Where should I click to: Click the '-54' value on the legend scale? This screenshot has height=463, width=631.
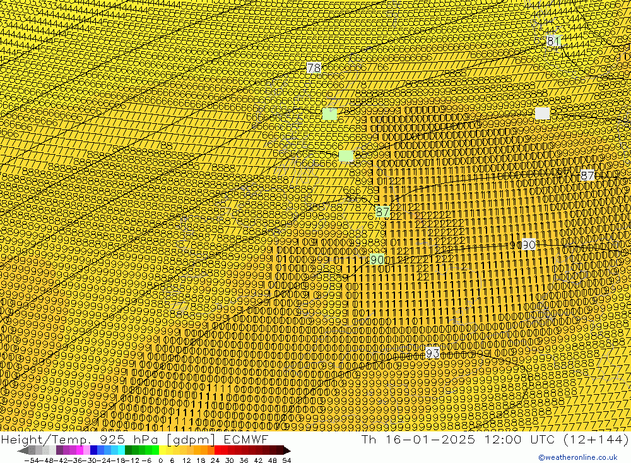point(32,460)
